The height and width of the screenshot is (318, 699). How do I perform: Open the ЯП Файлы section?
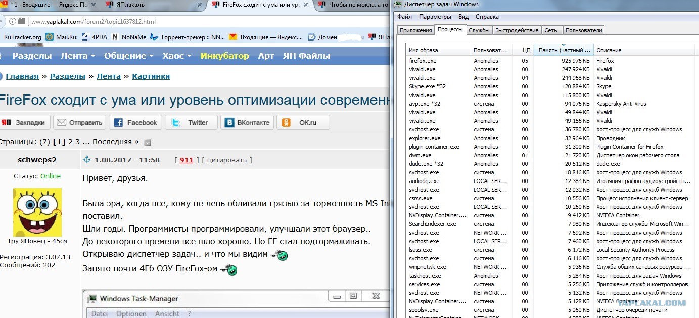point(306,56)
